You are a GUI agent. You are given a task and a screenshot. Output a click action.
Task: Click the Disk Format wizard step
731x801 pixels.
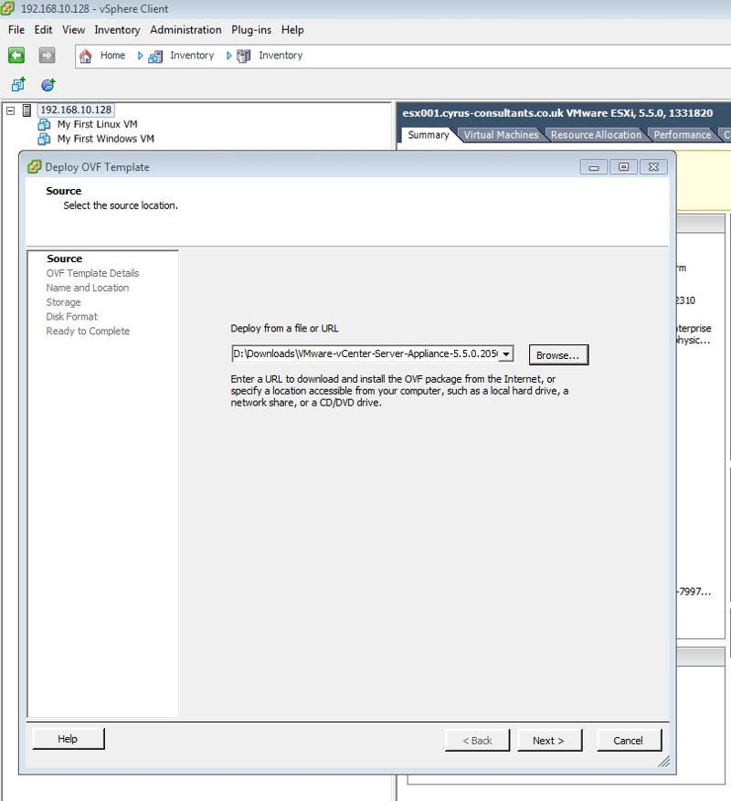coord(71,317)
